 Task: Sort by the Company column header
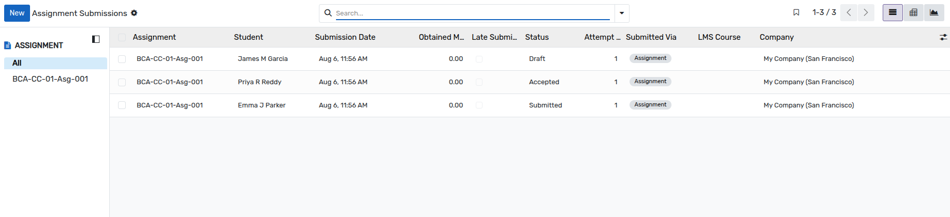(777, 37)
